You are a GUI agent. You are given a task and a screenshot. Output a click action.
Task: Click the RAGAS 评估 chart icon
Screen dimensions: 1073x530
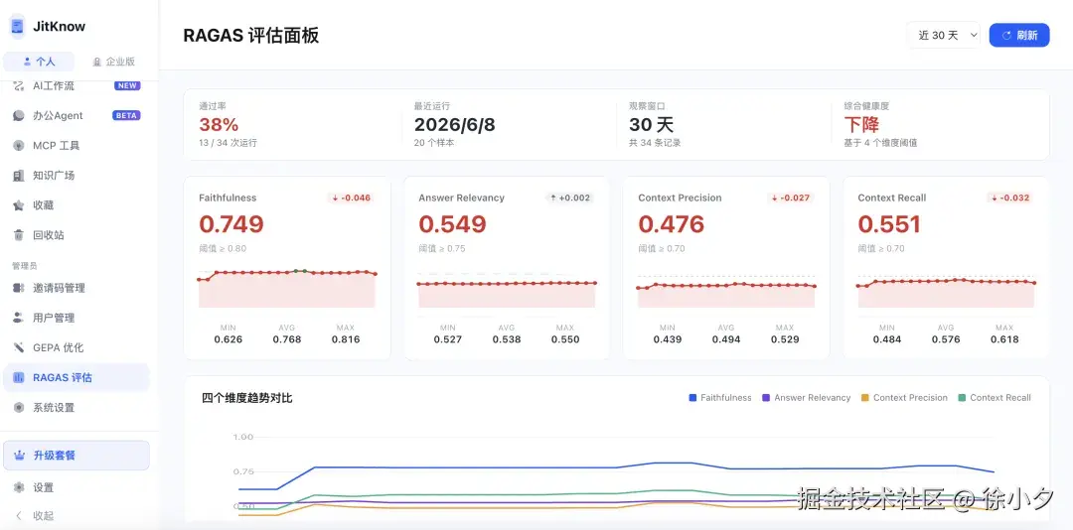pyautogui.click(x=19, y=377)
